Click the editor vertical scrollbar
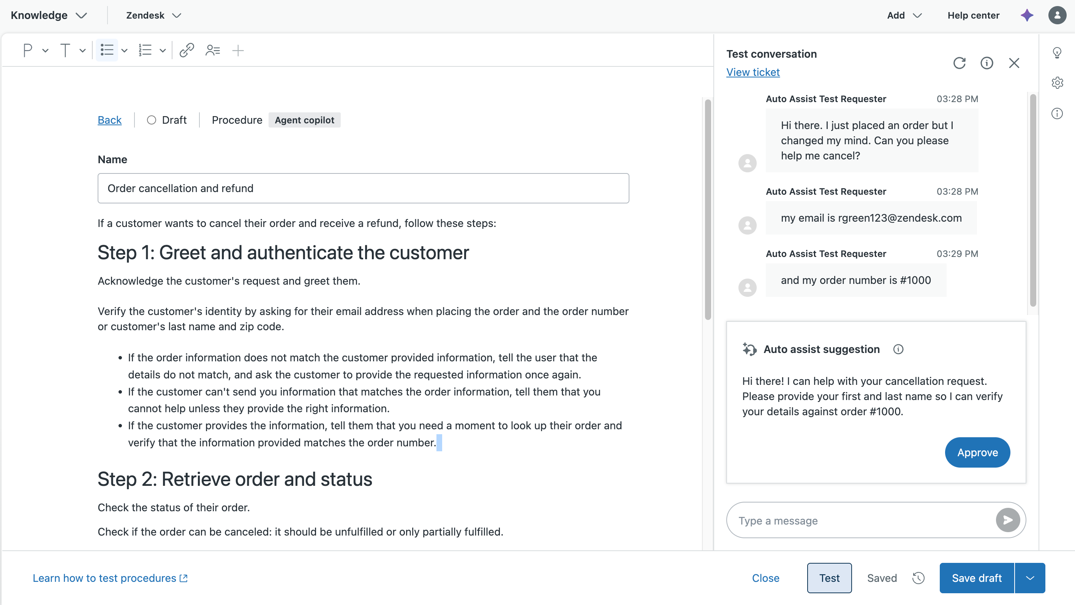Image resolution: width=1075 pixels, height=605 pixels. [x=708, y=210]
